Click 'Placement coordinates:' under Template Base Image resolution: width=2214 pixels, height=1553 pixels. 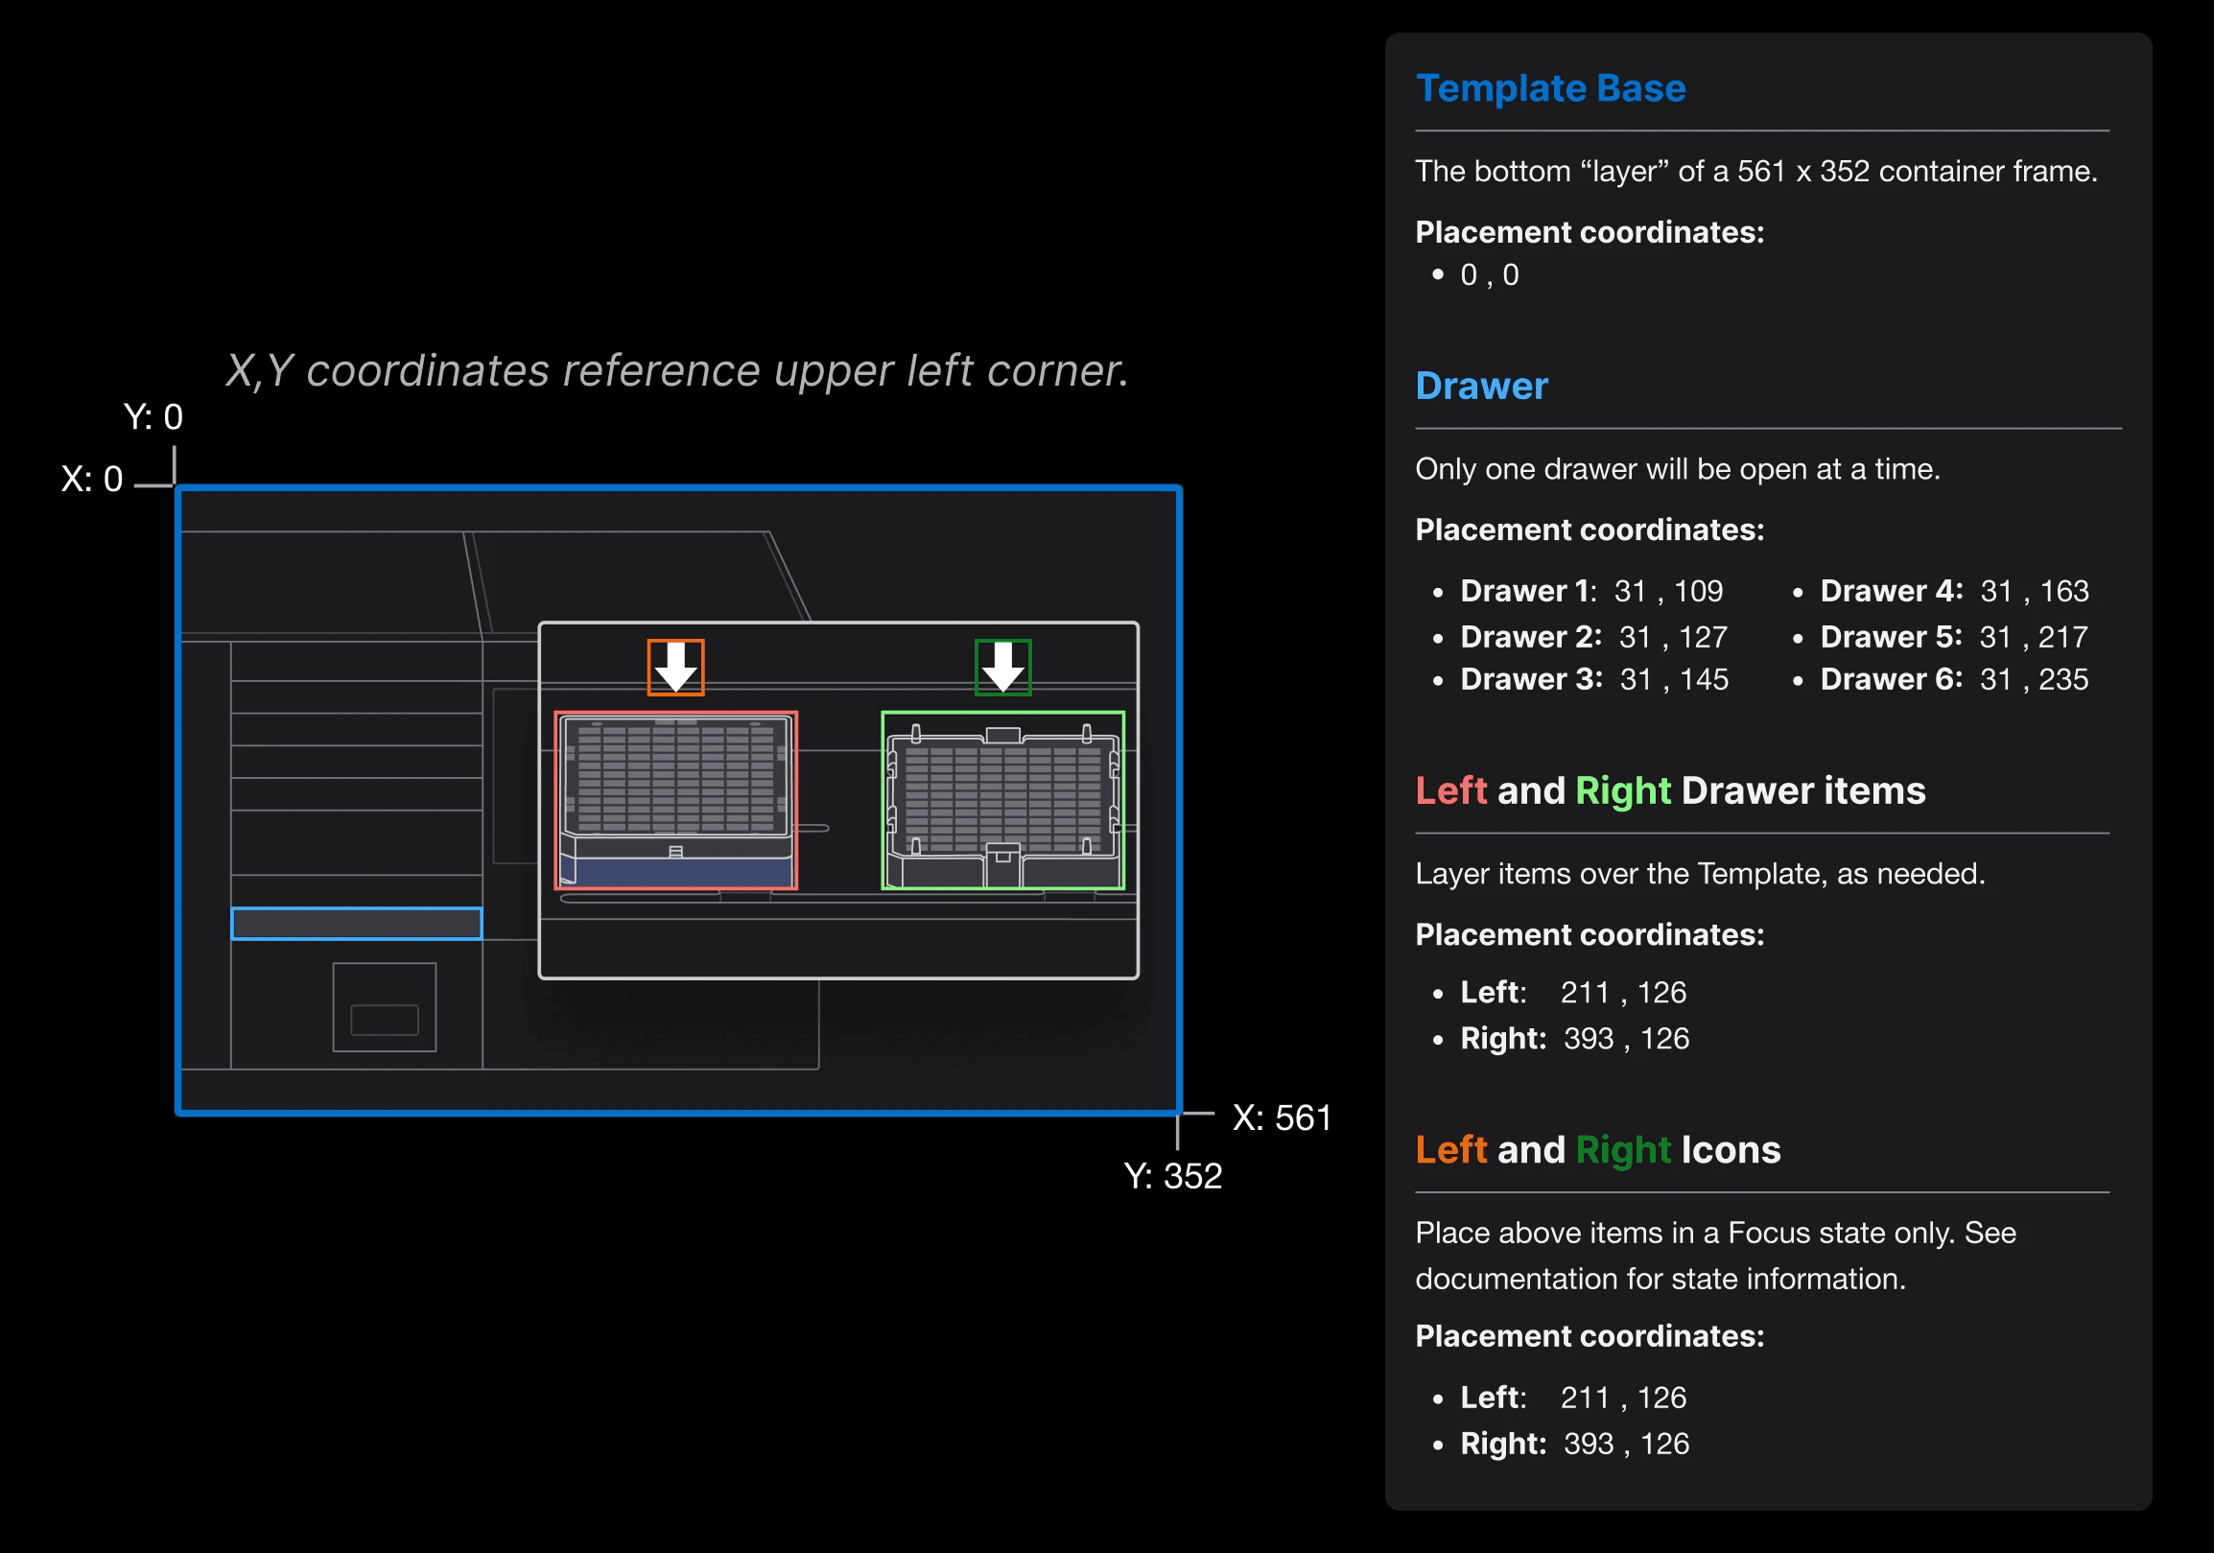1590,232
